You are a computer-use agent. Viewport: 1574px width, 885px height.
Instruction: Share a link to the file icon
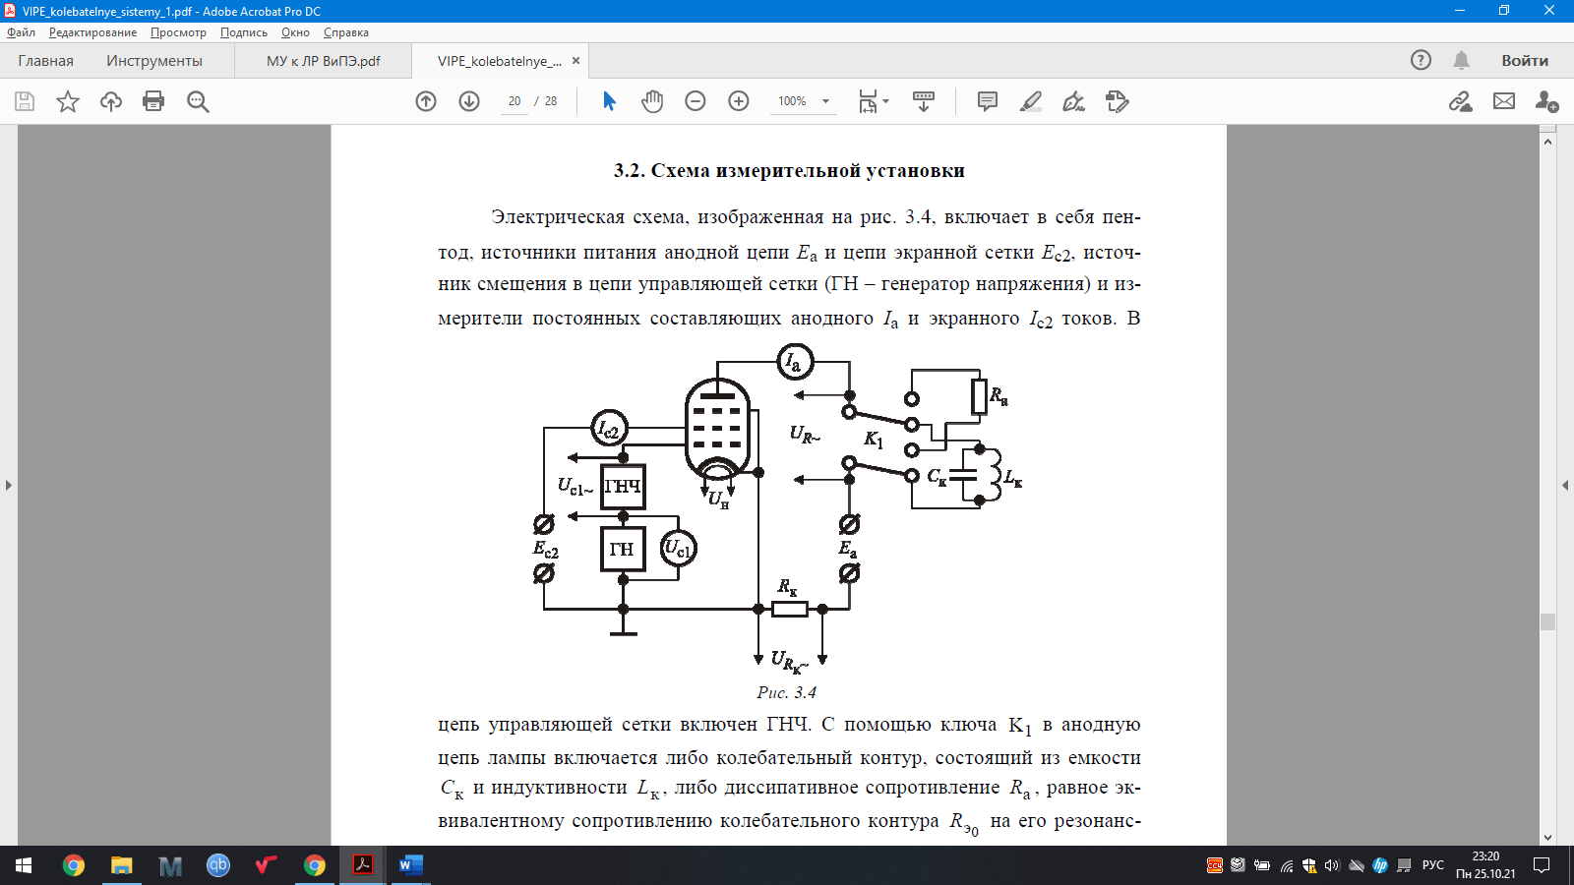(1461, 101)
